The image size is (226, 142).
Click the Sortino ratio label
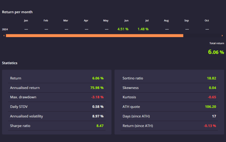[133, 78]
